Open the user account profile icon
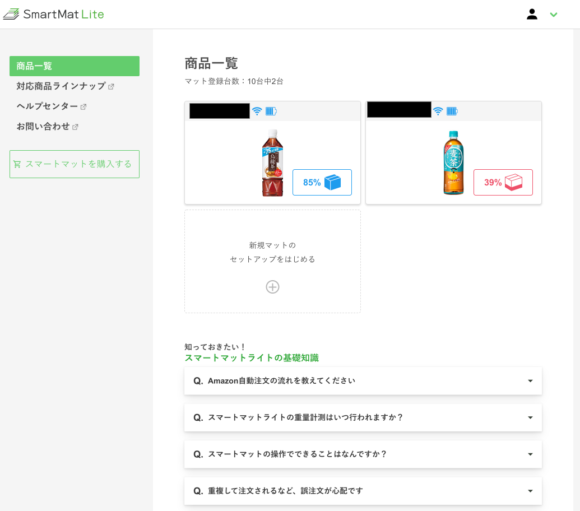This screenshot has width=580, height=511. click(532, 15)
